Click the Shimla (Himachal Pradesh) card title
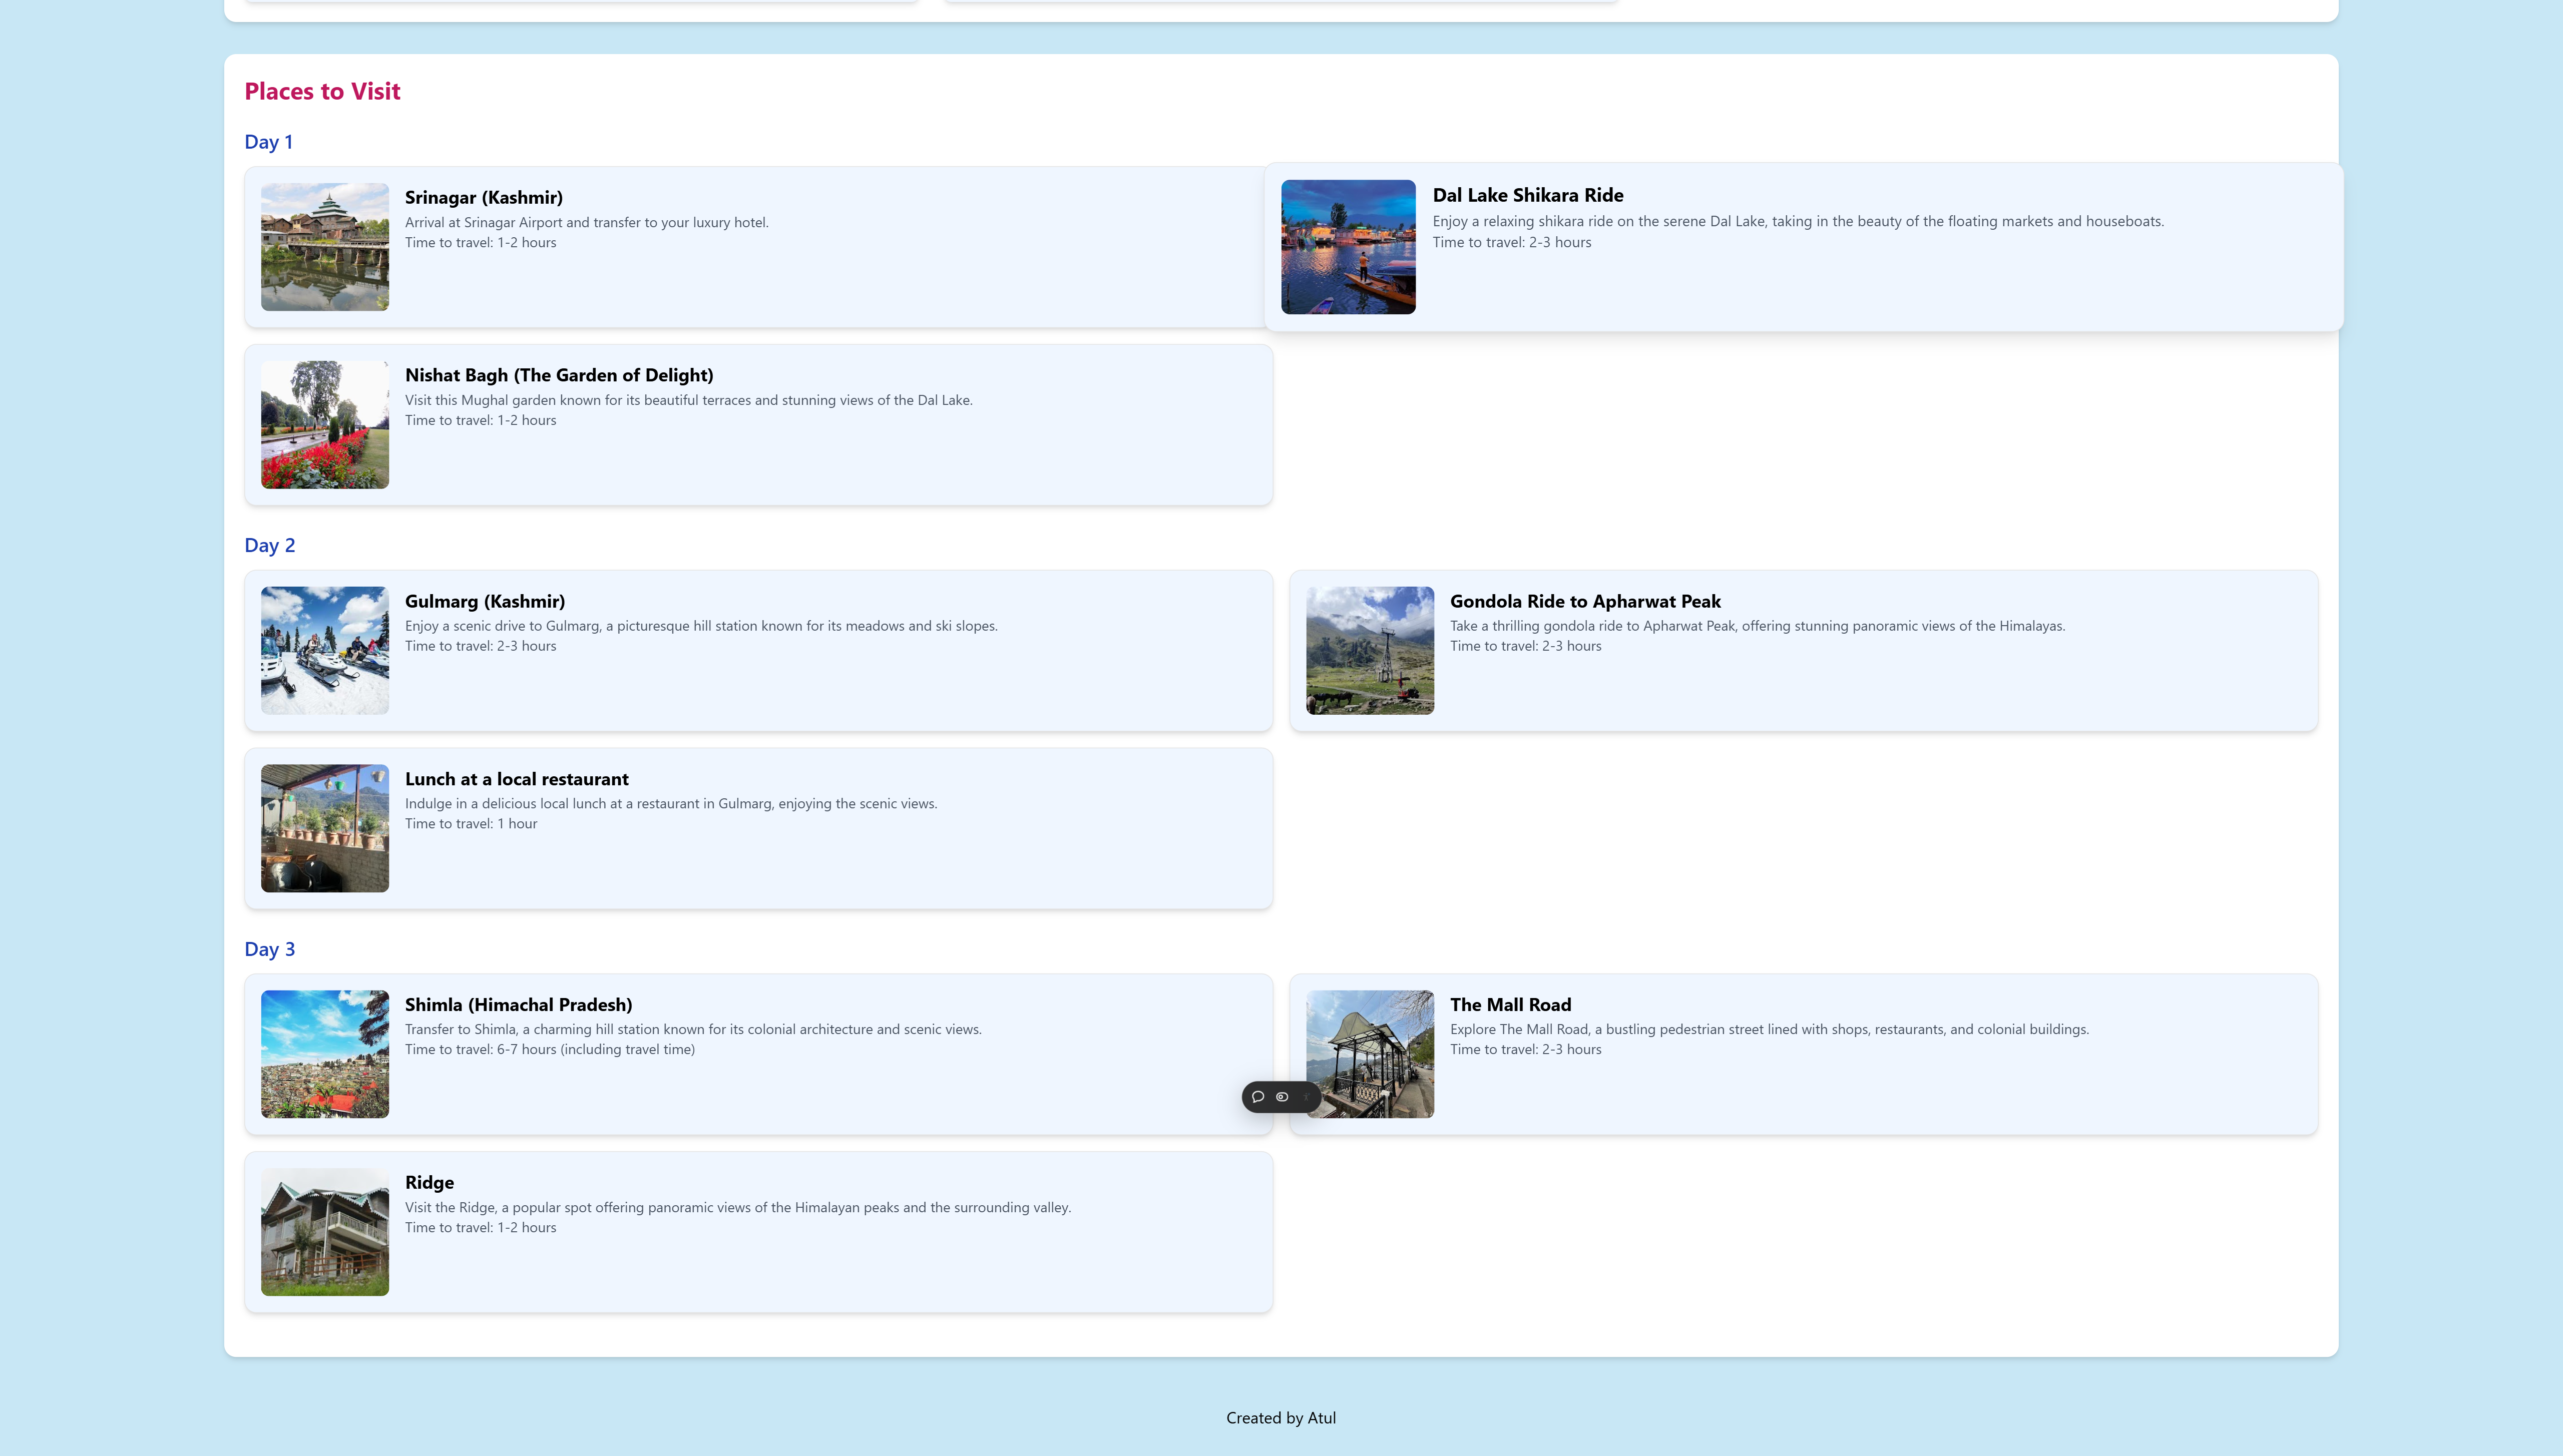2563x1456 pixels. click(518, 1005)
